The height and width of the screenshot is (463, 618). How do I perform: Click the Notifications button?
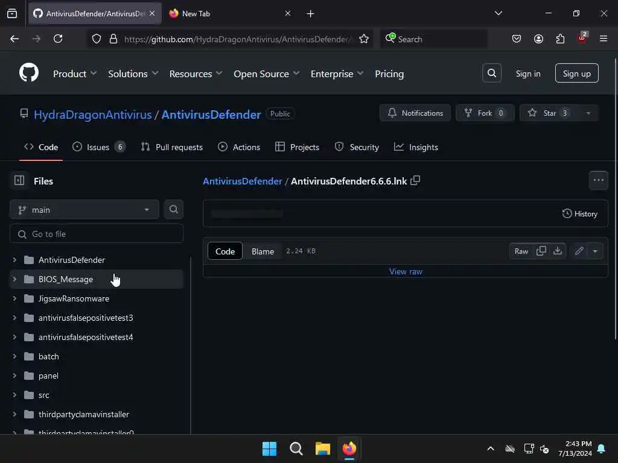pos(415,113)
